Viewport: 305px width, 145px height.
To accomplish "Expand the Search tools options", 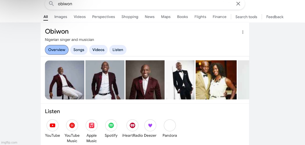I will 246,17.
